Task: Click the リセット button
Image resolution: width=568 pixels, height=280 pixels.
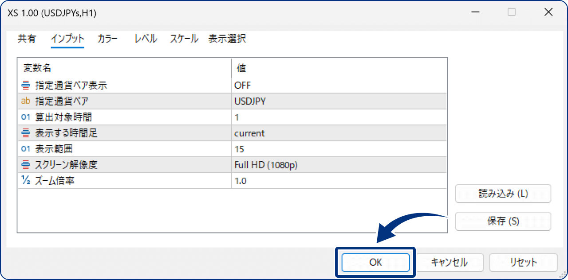Action: tap(524, 262)
